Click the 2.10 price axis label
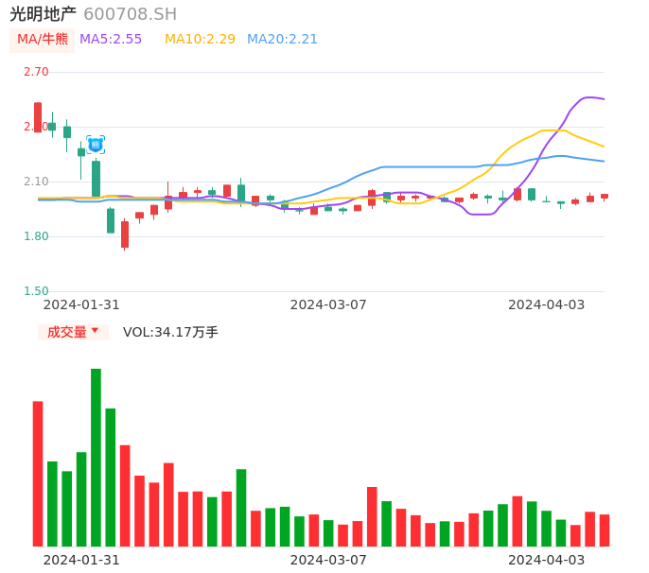This screenshot has width=649, height=573. click(x=35, y=182)
